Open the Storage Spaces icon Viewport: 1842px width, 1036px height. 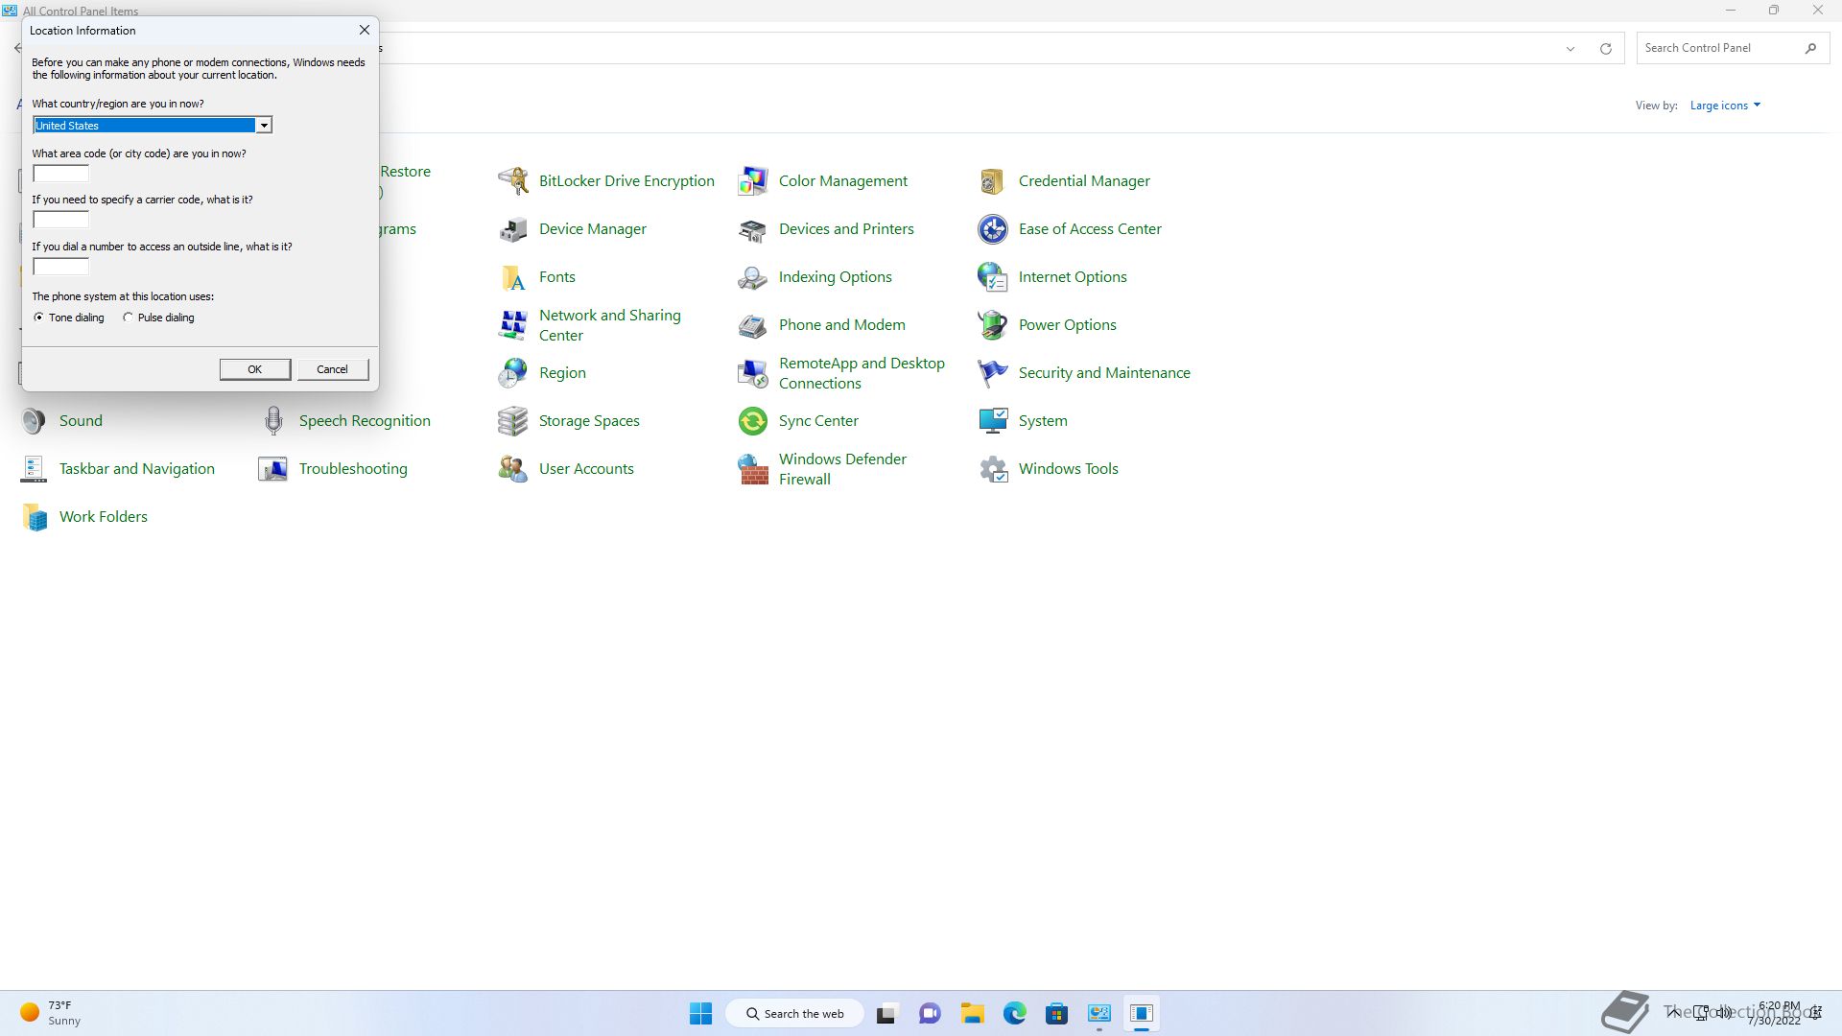[x=513, y=420]
